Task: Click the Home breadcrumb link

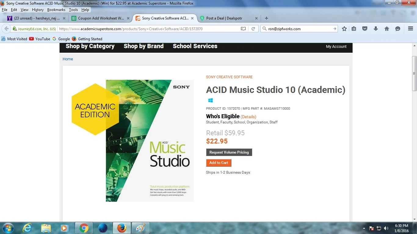Action: click(x=68, y=59)
